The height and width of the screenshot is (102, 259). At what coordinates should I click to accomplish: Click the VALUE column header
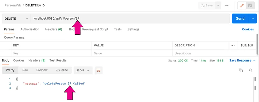pyautogui.click(x=99, y=46)
